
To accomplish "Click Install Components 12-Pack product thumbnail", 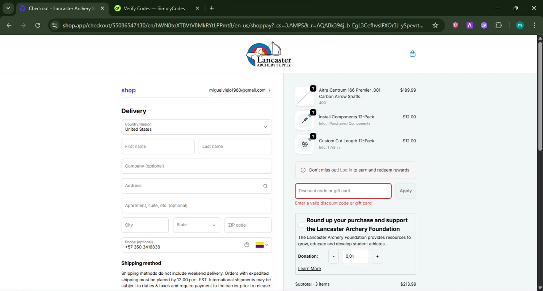I will point(305,121).
